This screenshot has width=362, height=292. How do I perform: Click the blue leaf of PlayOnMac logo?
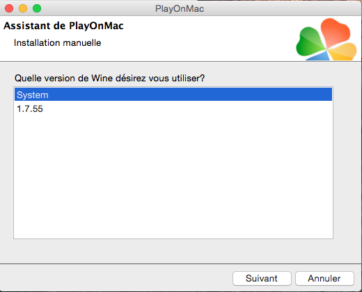point(318,56)
